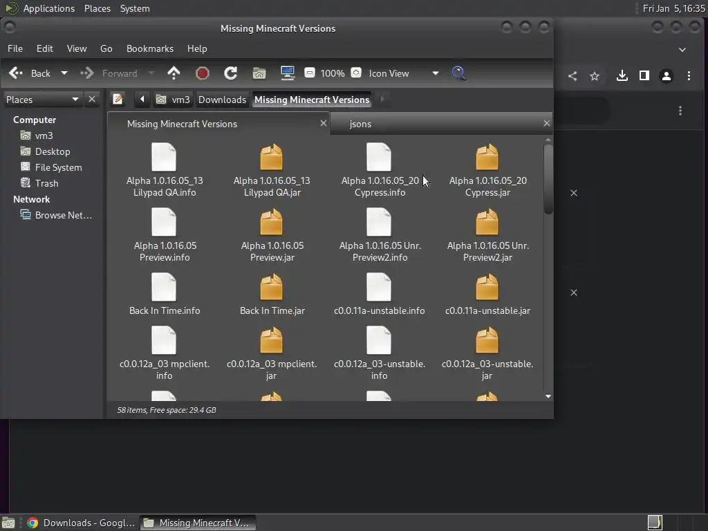Open the Bookmarks menu

pos(150,48)
